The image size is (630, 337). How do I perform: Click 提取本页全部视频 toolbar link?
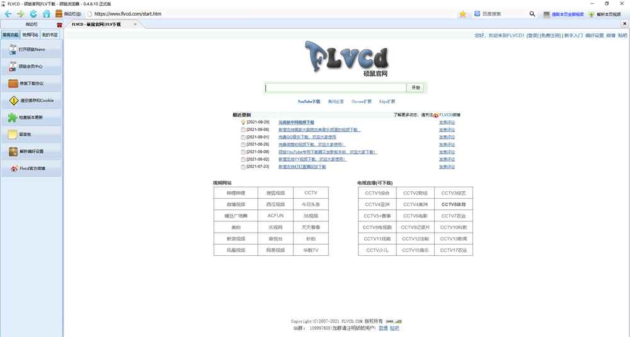coord(564,14)
